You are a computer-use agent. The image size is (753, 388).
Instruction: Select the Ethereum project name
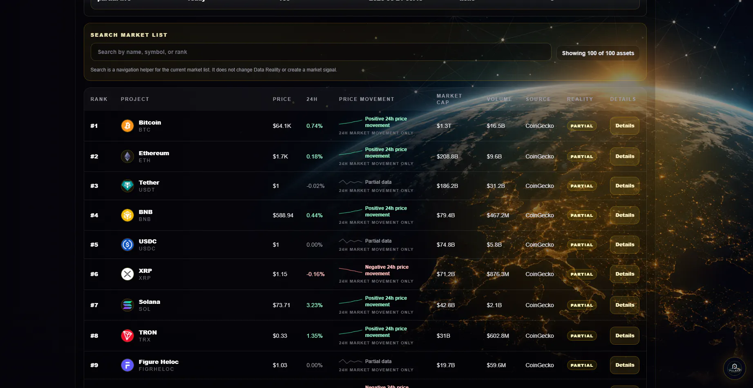coord(154,153)
